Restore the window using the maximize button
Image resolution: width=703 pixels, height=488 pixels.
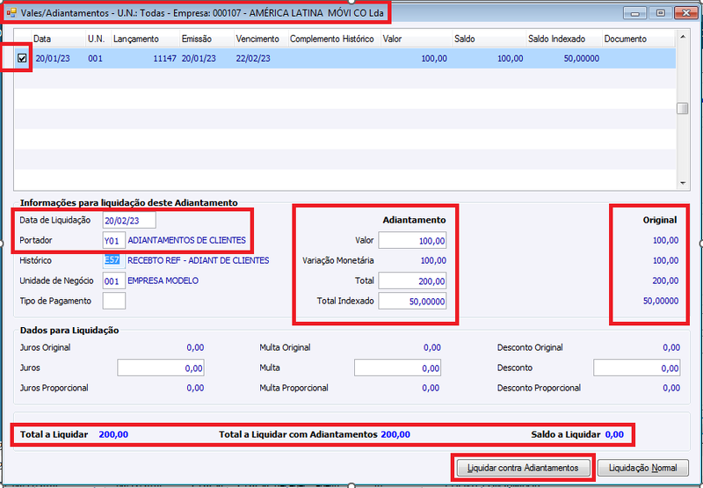tap(661, 12)
